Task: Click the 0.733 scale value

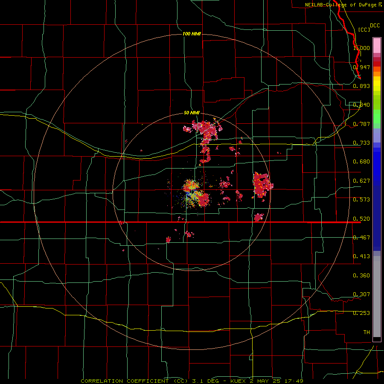Action: click(361, 143)
